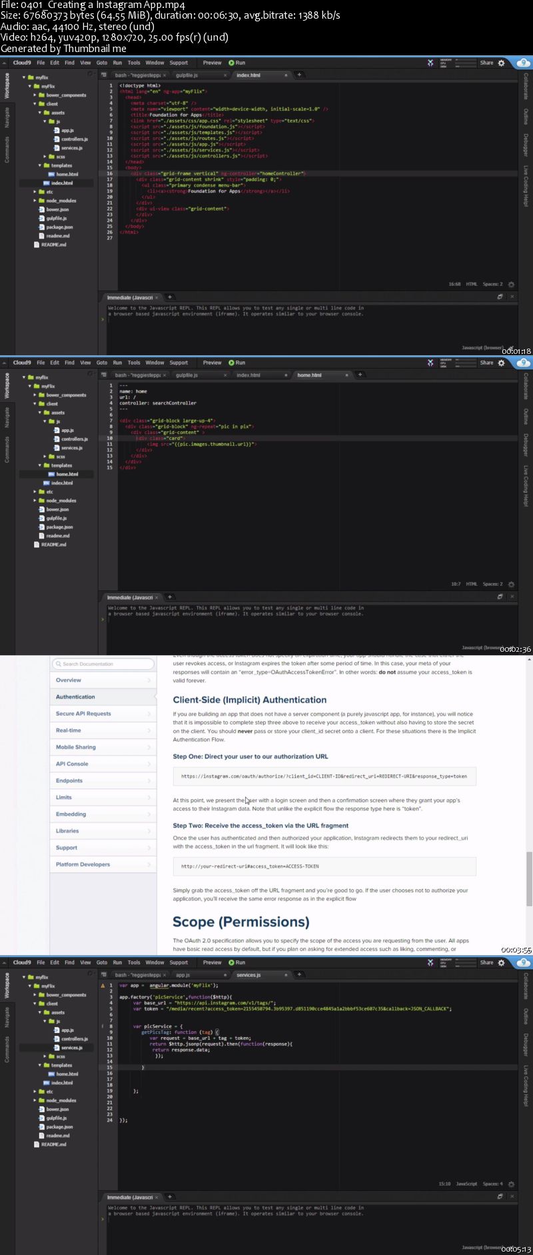Expand the scss folder in 00:01:18 frame
This screenshot has height=1255, width=533.
pyautogui.click(x=45, y=157)
